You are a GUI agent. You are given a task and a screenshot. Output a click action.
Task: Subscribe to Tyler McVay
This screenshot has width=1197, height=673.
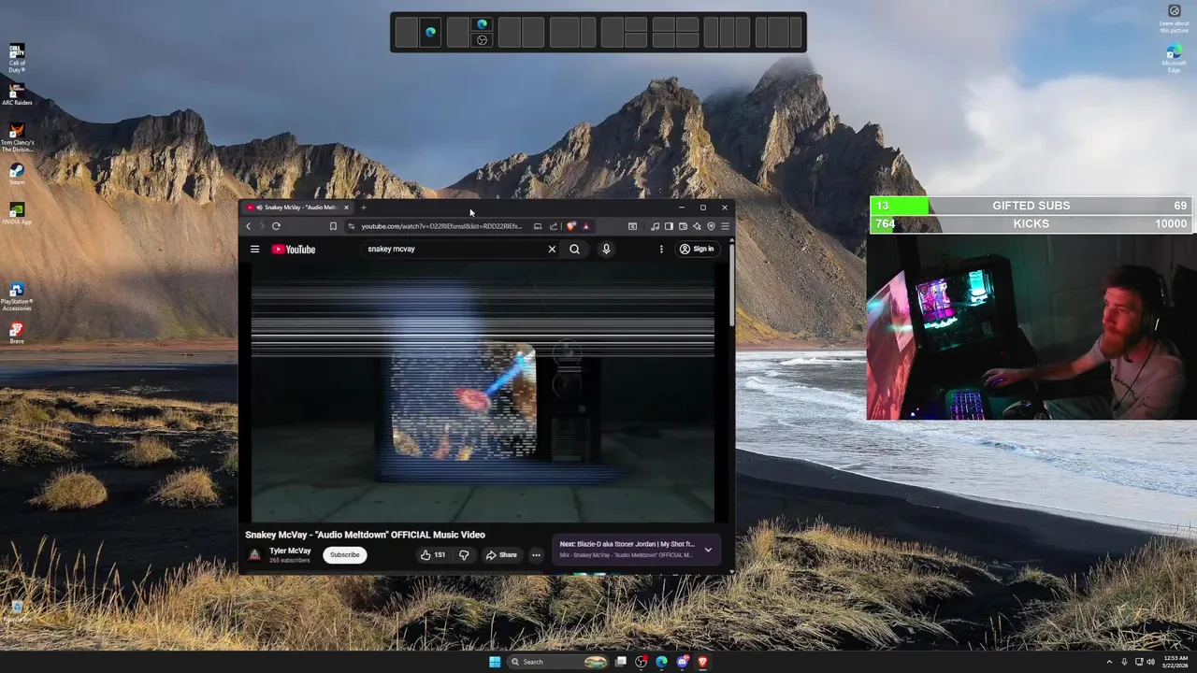pyautogui.click(x=344, y=554)
